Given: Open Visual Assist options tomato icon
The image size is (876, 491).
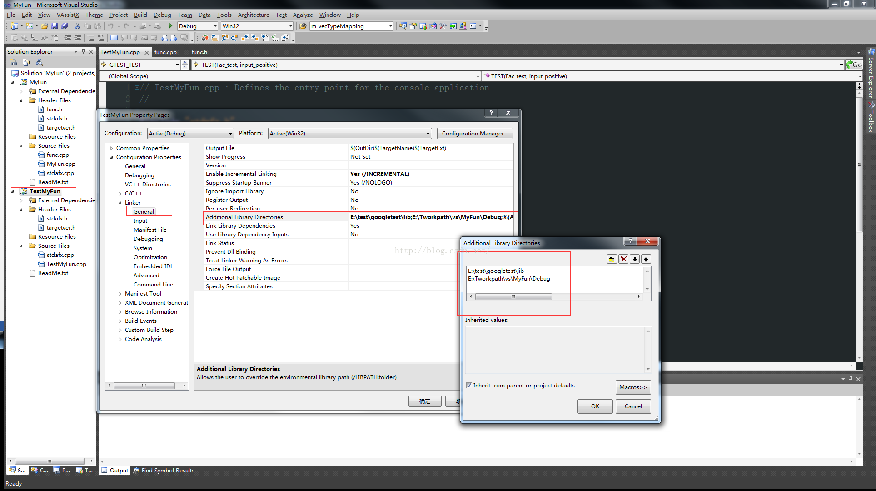Looking at the screenshot, I should pos(205,38).
